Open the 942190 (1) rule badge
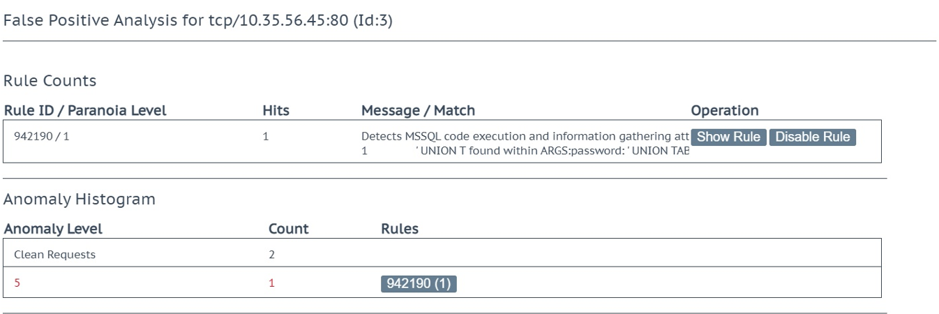The height and width of the screenshot is (314, 939). pyautogui.click(x=419, y=284)
